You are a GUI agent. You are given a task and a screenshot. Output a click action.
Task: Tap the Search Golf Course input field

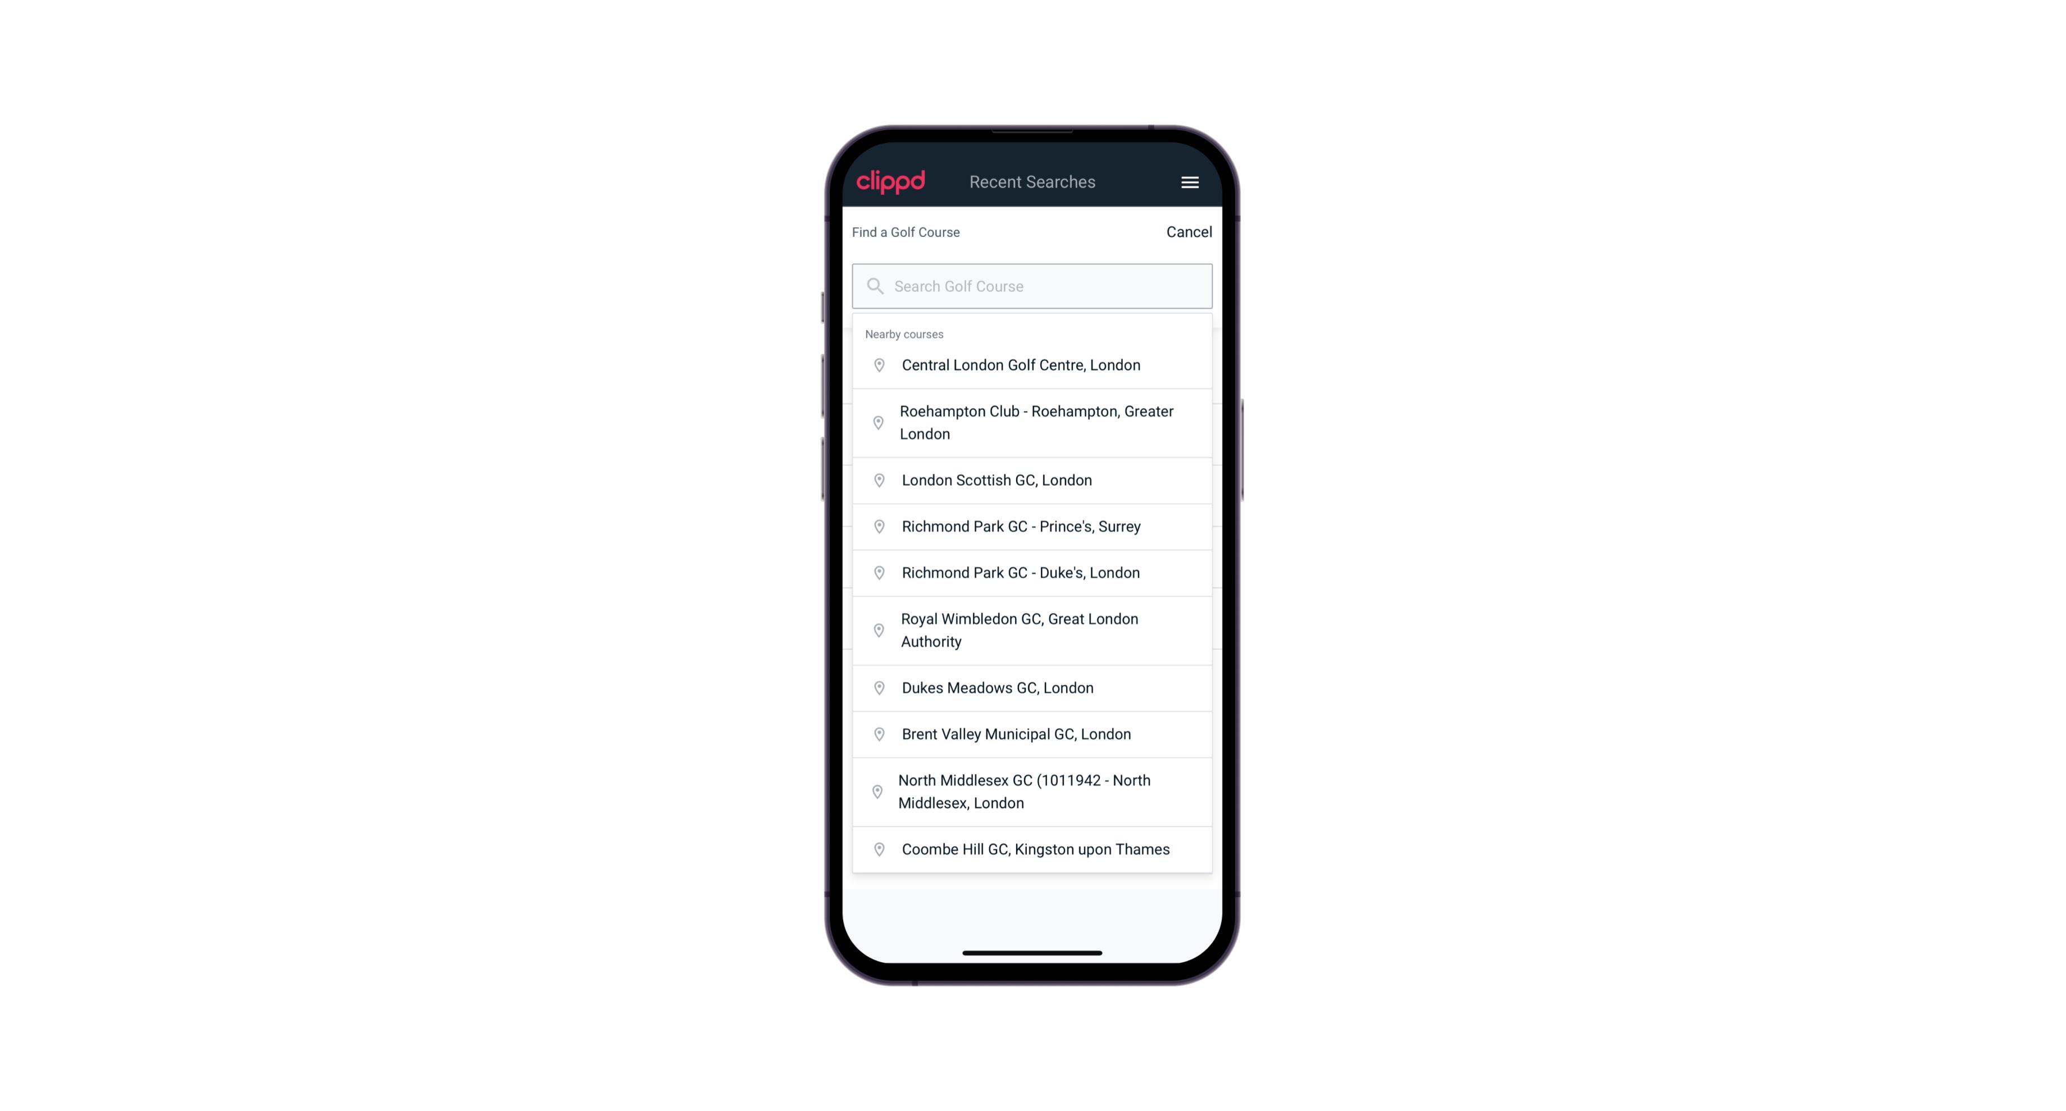[x=1032, y=286]
